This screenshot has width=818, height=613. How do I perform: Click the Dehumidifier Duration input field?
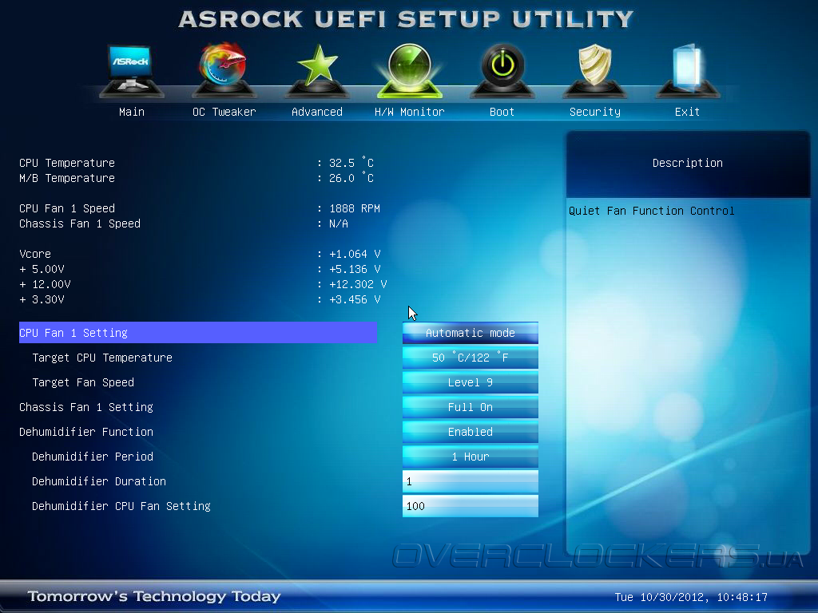(470, 481)
